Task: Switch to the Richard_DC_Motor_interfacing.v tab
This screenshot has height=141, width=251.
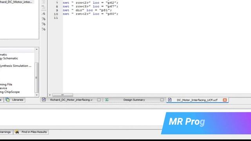Action: tap(71, 100)
